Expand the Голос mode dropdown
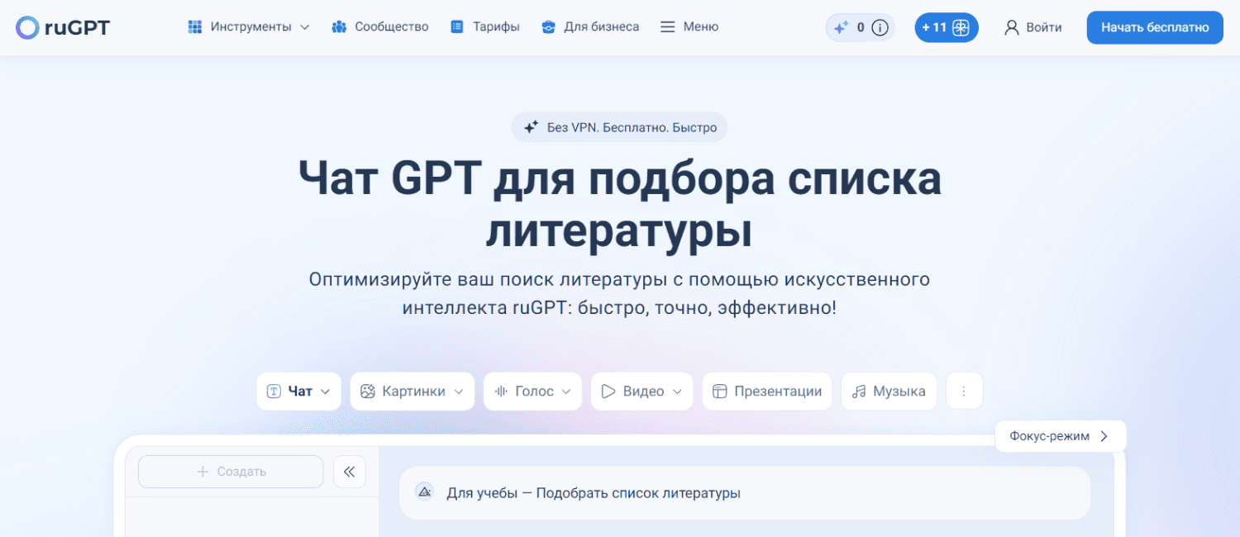 [x=533, y=391]
